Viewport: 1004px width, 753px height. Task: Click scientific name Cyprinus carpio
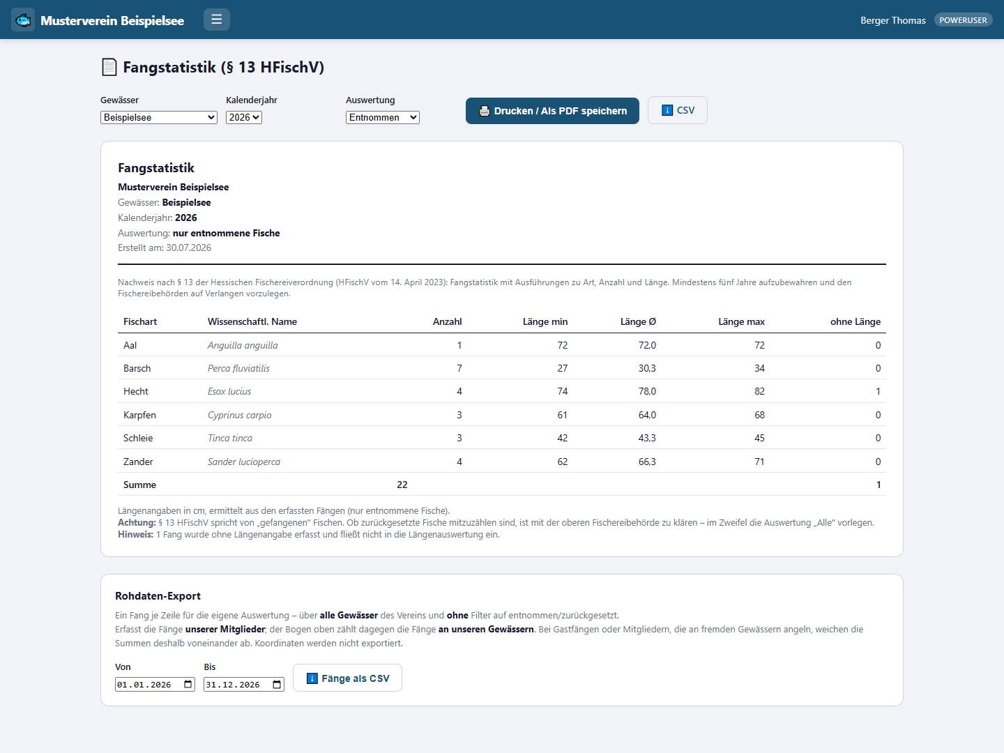tap(239, 415)
